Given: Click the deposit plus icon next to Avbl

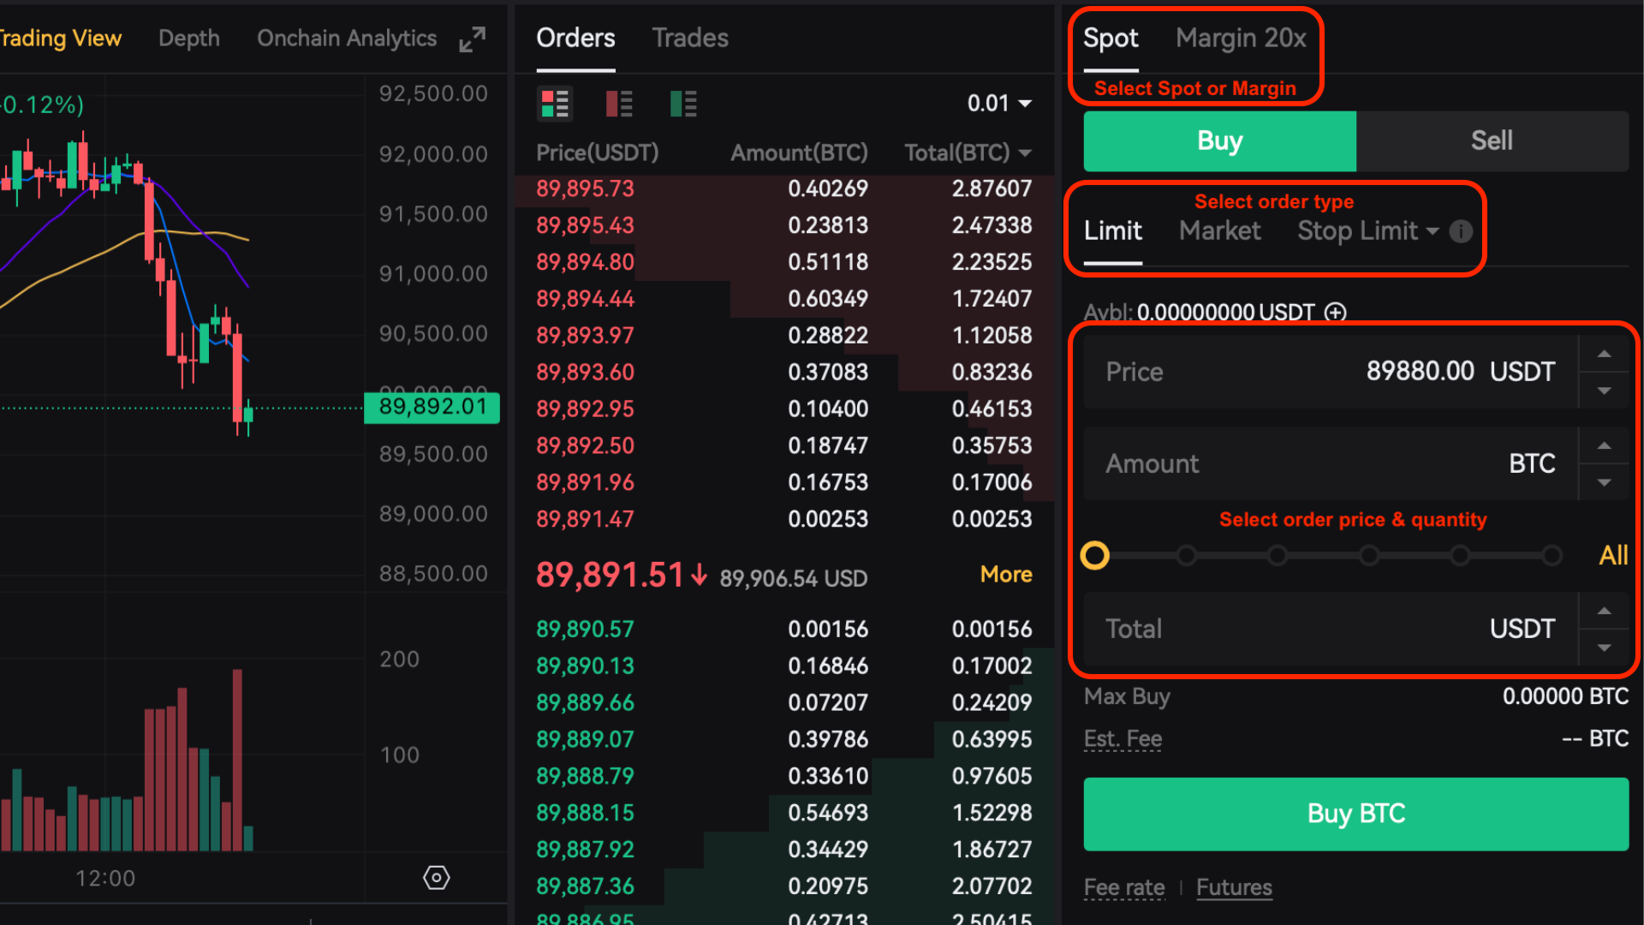Looking at the screenshot, I should 1336,313.
